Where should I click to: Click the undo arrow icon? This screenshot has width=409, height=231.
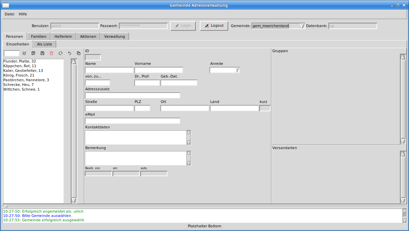(x=70, y=53)
